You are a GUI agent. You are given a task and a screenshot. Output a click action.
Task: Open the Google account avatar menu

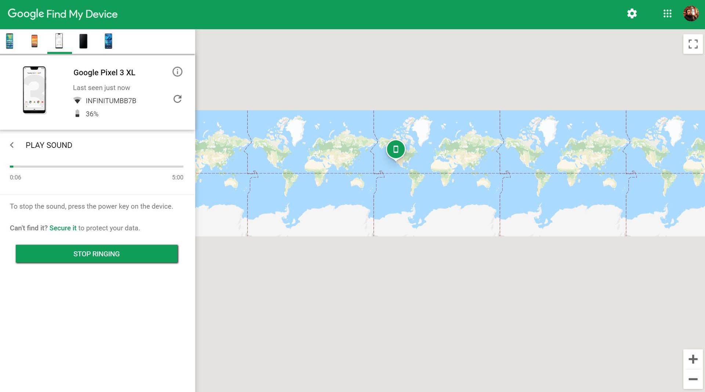click(x=691, y=14)
